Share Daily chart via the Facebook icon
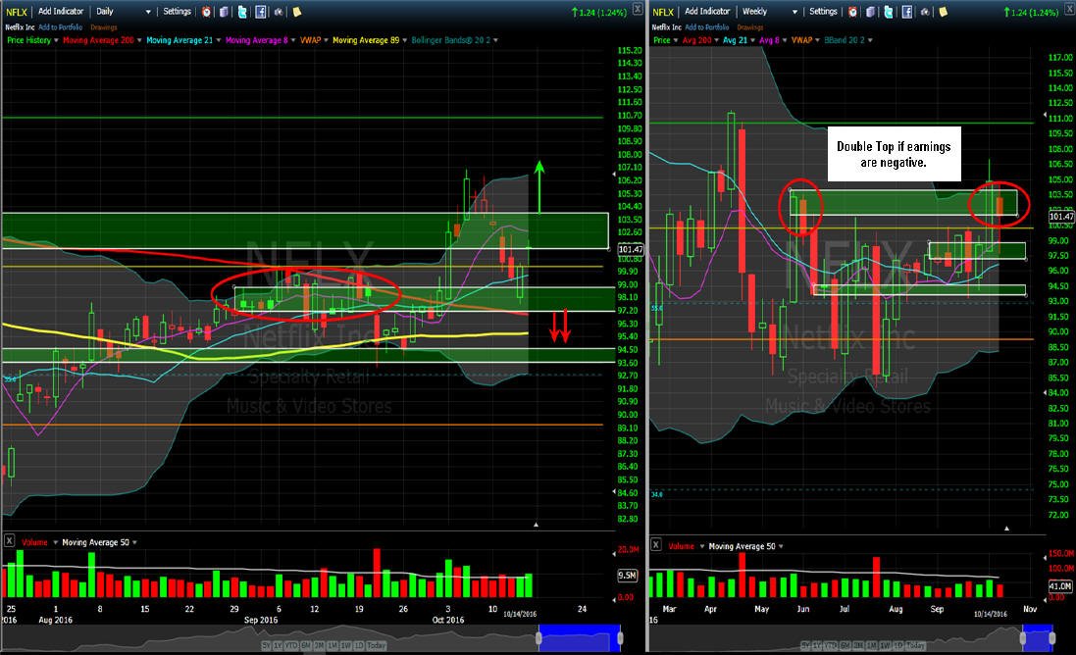Image resolution: width=1076 pixels, height=655 pixels. pos(261,12)
